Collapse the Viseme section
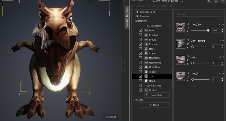 tap(134, 100)
